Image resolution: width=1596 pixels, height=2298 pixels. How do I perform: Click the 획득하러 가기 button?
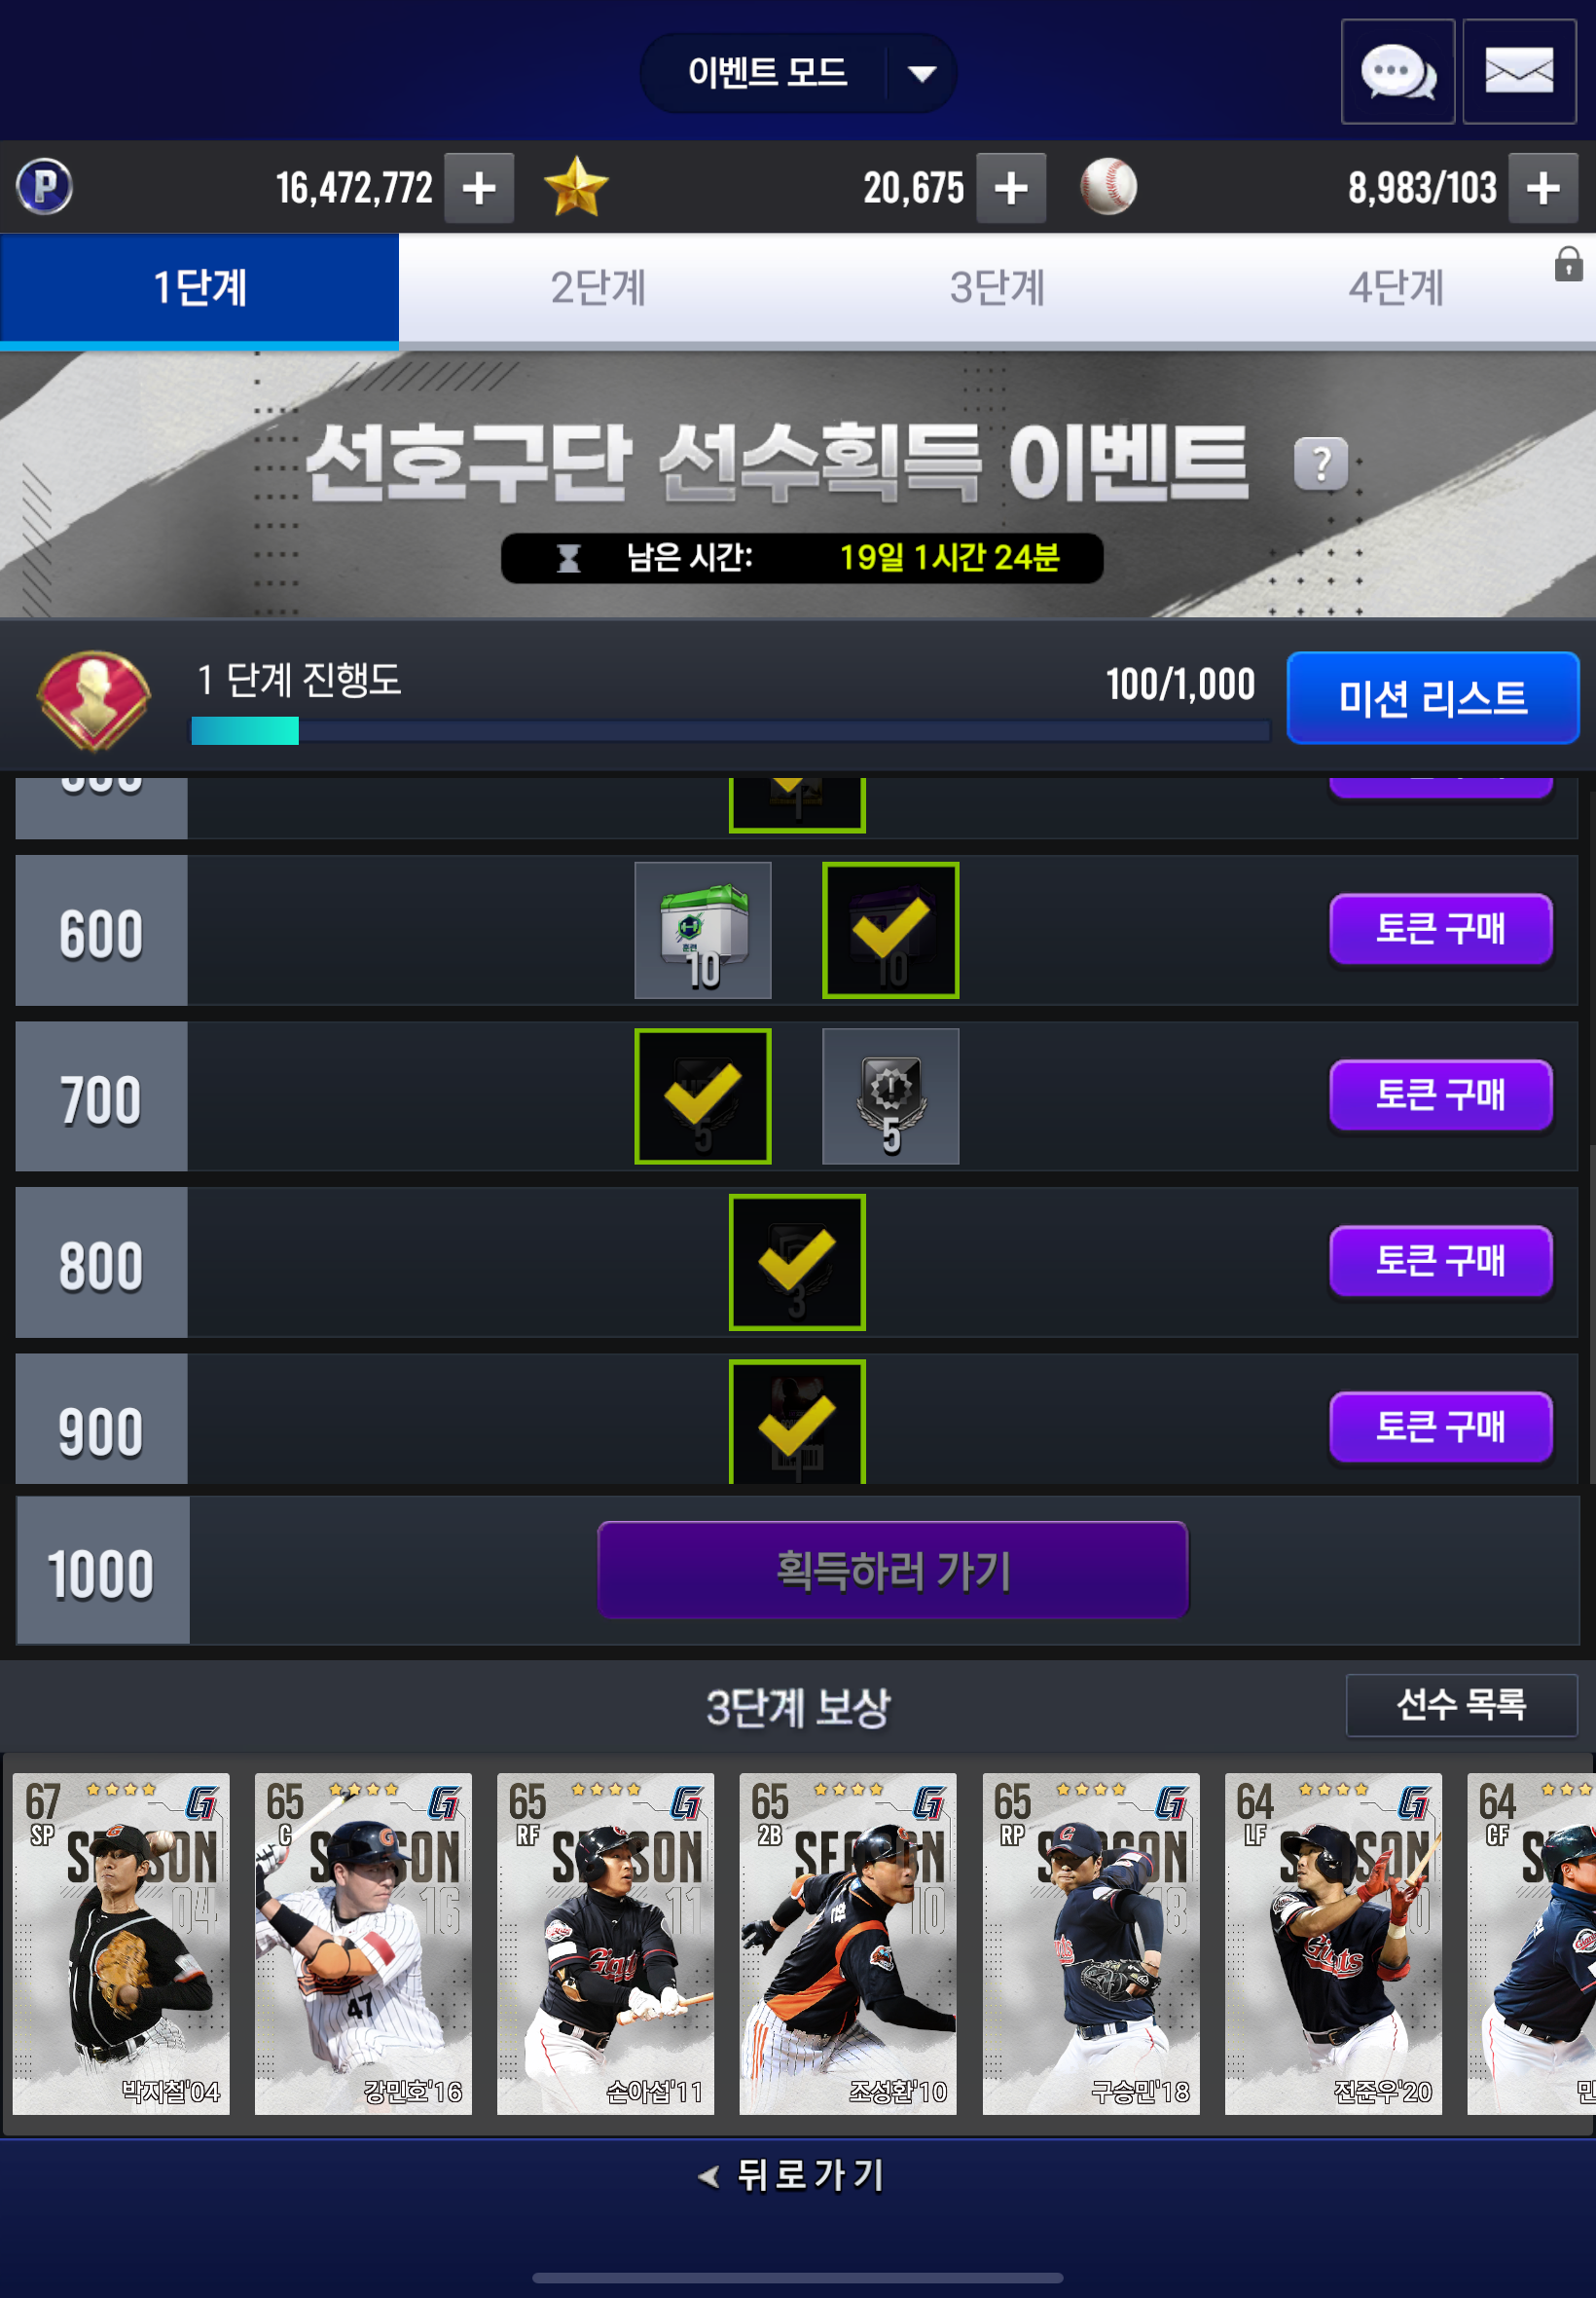(x=892, y=1570)
